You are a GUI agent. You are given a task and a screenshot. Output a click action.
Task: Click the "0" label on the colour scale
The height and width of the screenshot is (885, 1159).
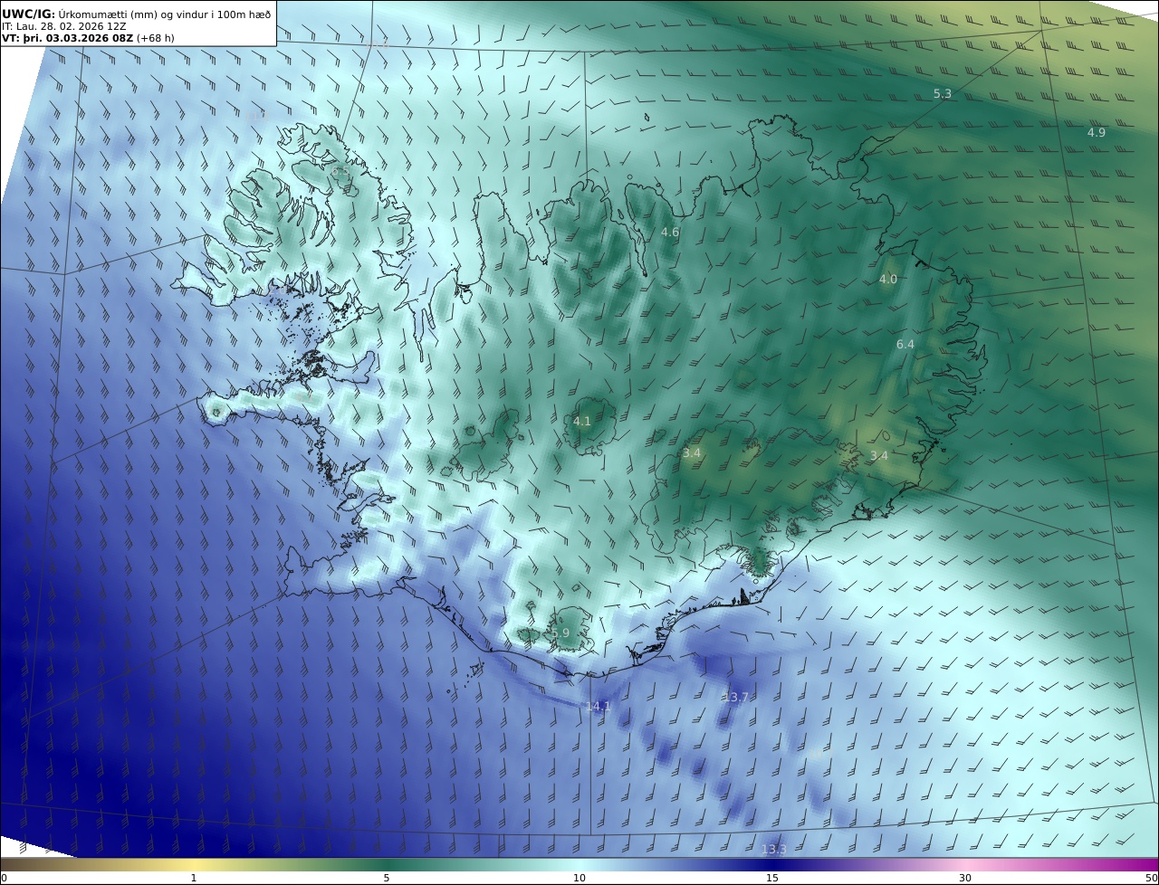(x=4, y=879)
